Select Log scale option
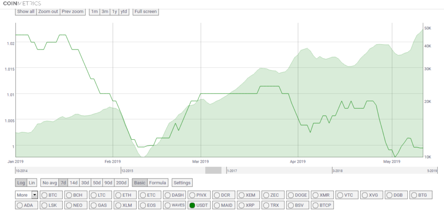 (21, 183)
